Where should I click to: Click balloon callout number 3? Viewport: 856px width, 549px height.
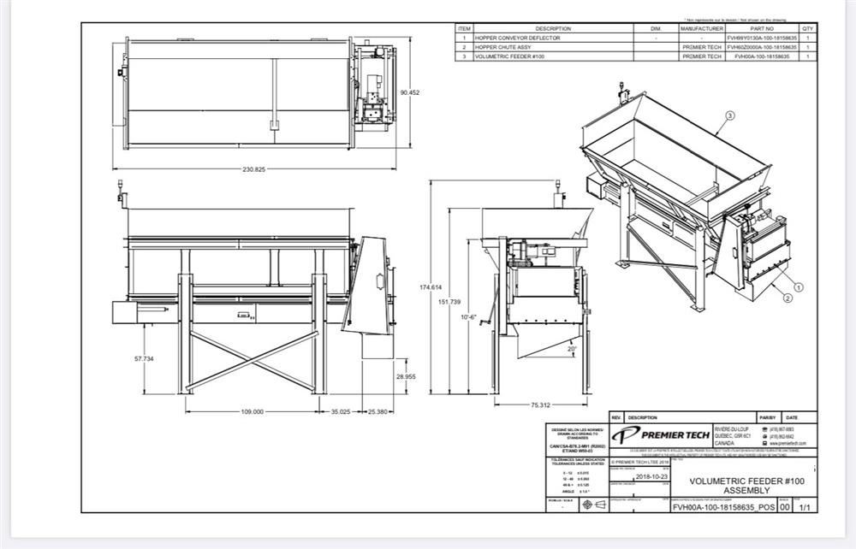coord(729,115)
